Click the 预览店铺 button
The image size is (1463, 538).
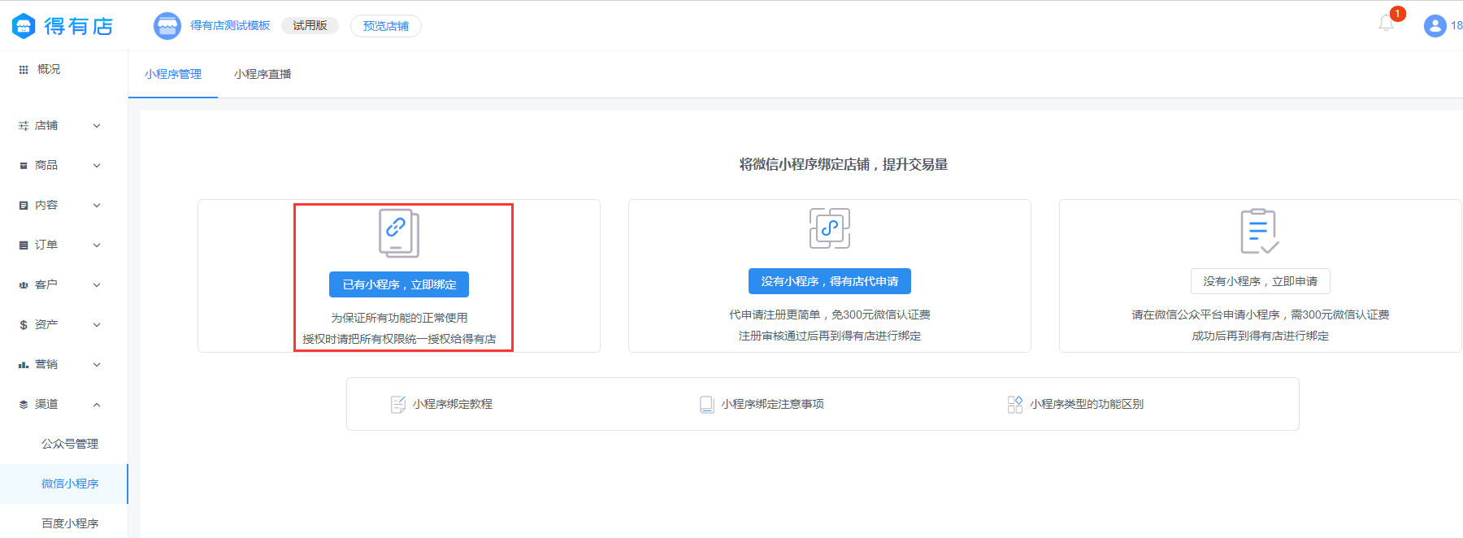click(x=386, y=26)
